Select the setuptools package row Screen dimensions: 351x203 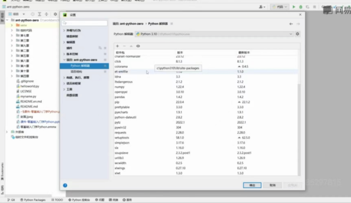[x=206, y=138]
